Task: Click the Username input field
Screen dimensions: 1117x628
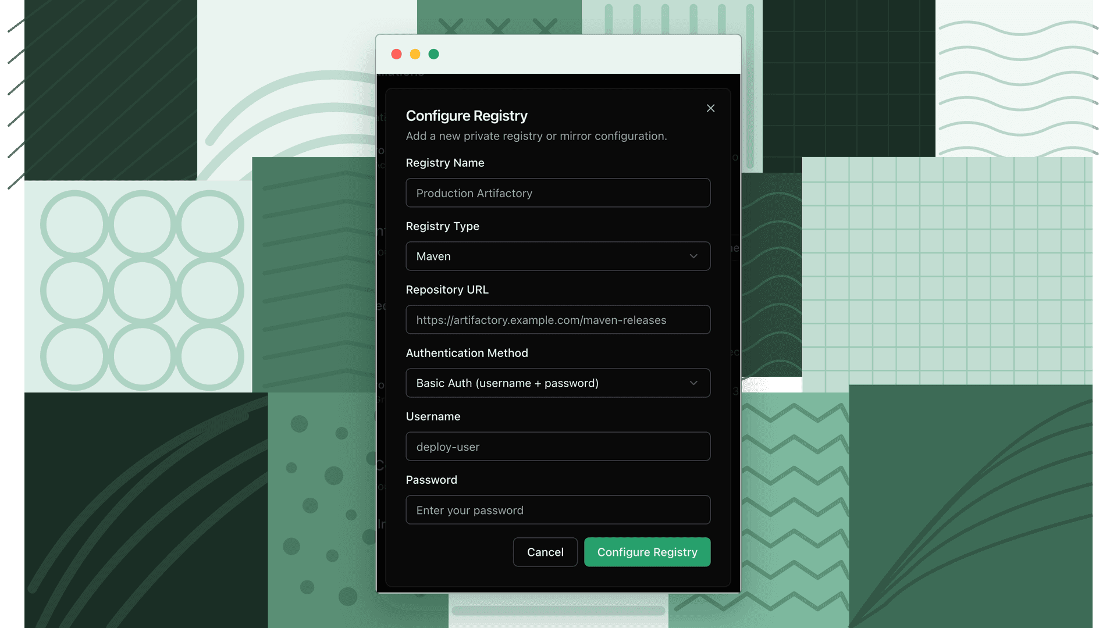Action: [558, 447]
